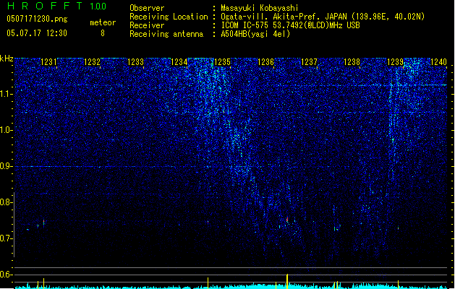Click the 1235 time axis label
The image size is (455, 289).
click(x=222, y=62)
